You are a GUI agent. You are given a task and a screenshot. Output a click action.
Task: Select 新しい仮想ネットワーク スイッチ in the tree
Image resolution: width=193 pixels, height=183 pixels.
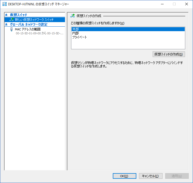click(35, 20)
